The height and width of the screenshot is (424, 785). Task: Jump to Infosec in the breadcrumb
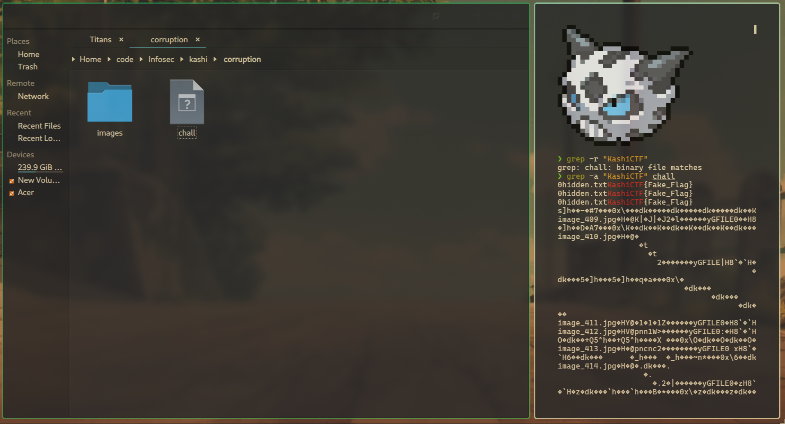161,59
